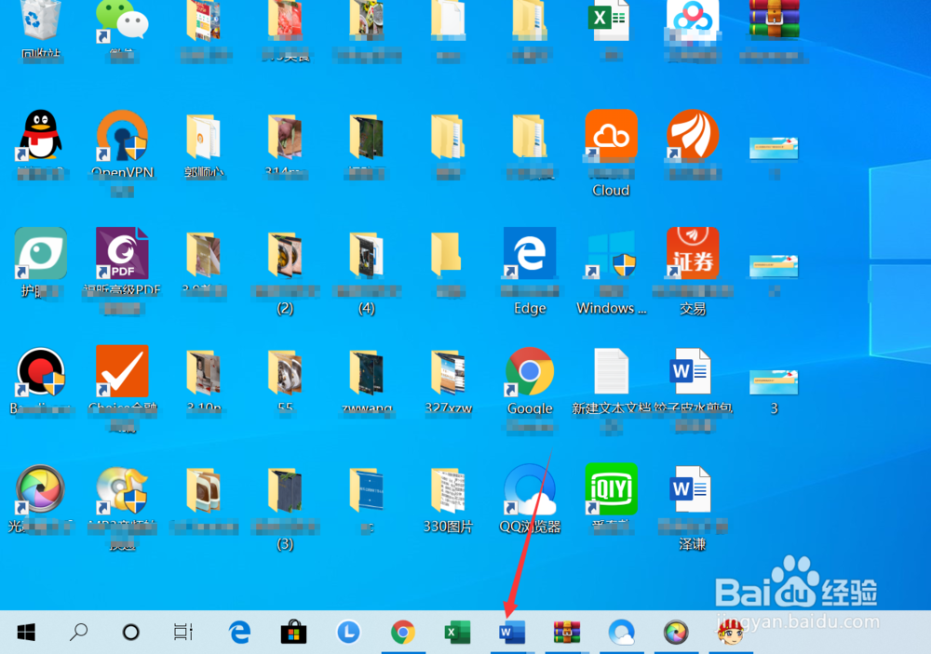
Task: Open the colorful lens app on taskbar
Action: pyautogui.click(x=676, y=633)
